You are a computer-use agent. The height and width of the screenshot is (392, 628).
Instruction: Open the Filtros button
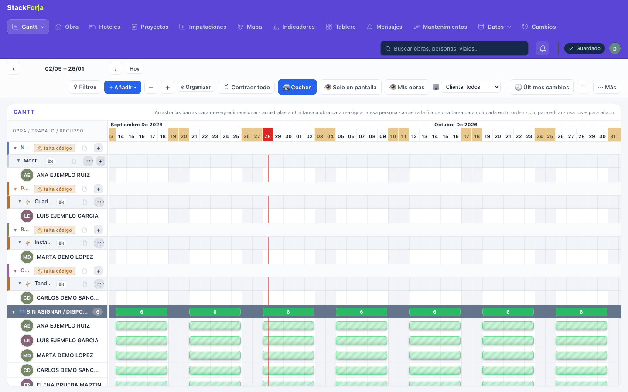click(x=85, y=87)
